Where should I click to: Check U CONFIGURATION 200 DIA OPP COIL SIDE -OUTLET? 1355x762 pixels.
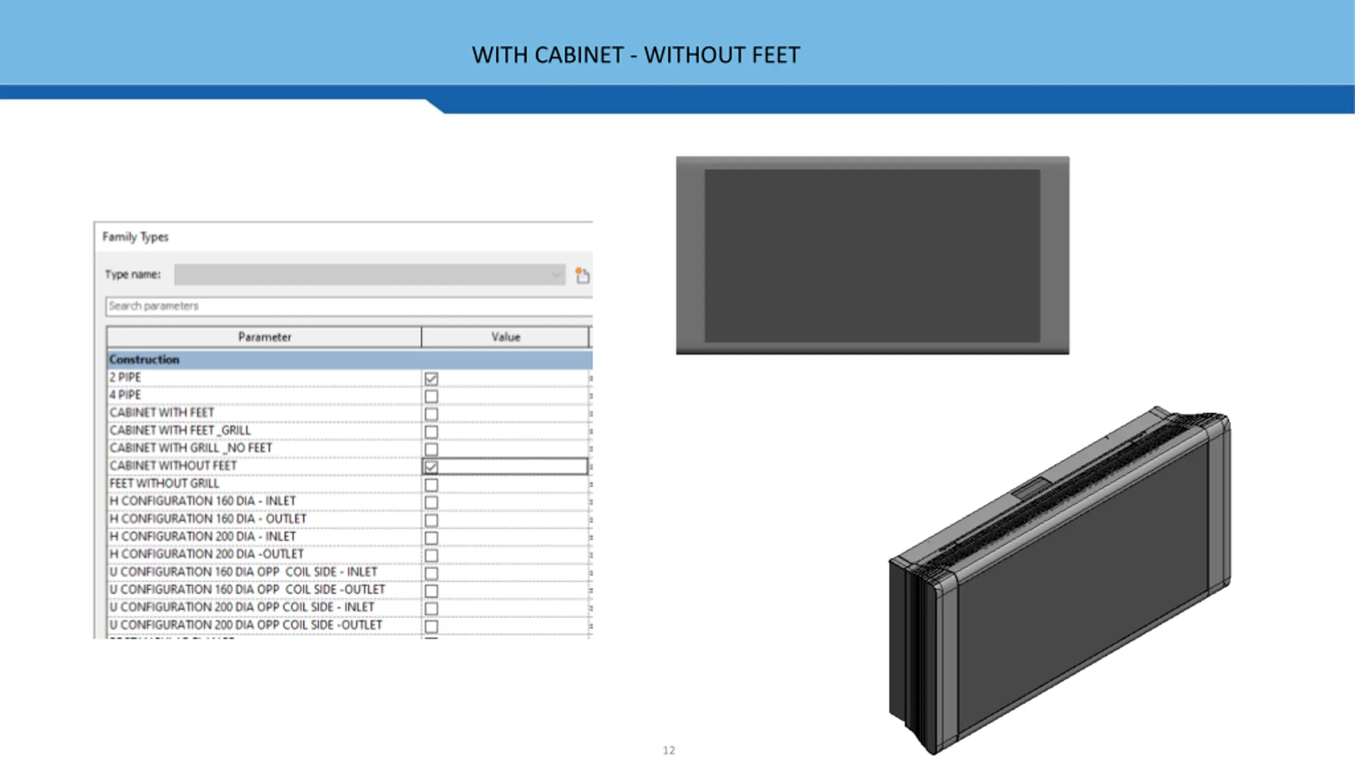pos(431,626)
